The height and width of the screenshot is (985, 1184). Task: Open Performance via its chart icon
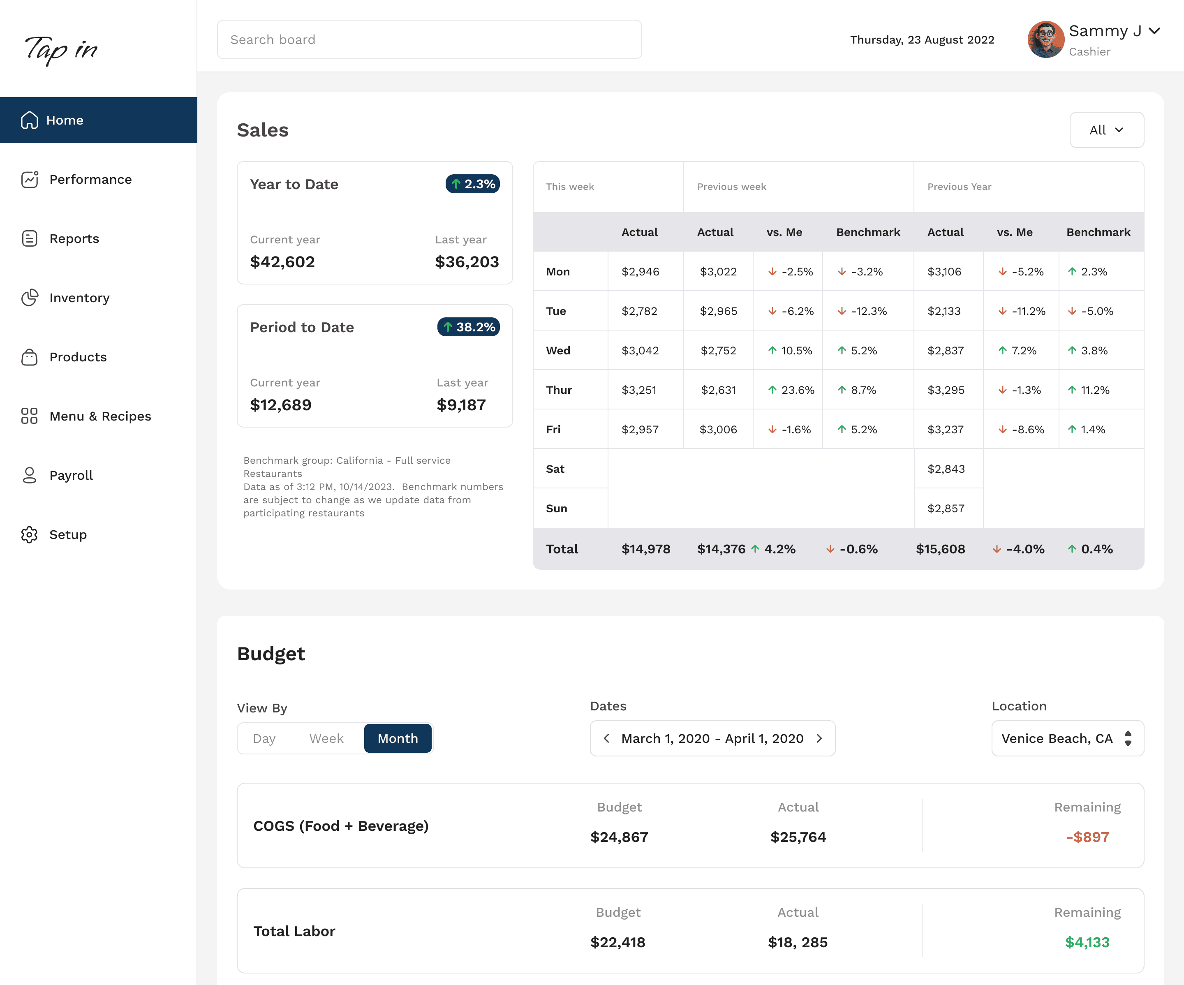pos(29,179)
